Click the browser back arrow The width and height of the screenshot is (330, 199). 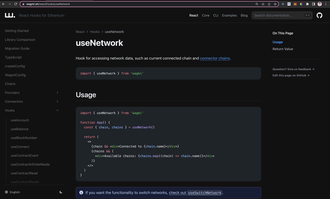tap(3, 4)
